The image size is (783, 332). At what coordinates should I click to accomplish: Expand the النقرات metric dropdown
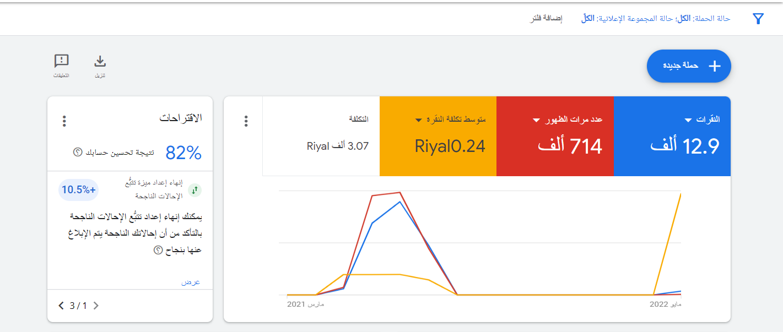point(688,120)
